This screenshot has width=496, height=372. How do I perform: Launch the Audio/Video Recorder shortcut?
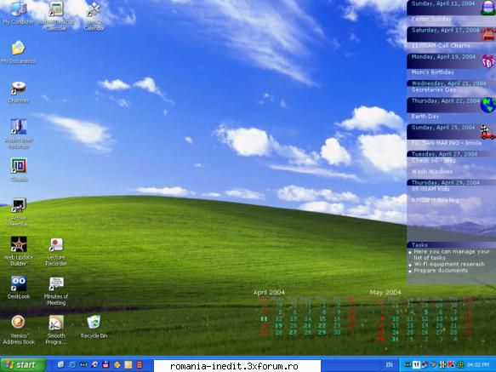pyautogui.click(x=19, y=134)
